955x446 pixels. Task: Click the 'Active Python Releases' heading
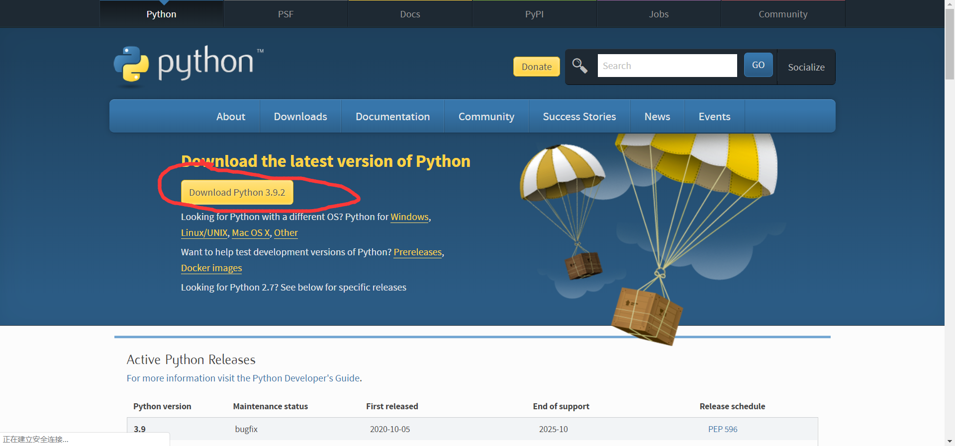coord(191,360)
